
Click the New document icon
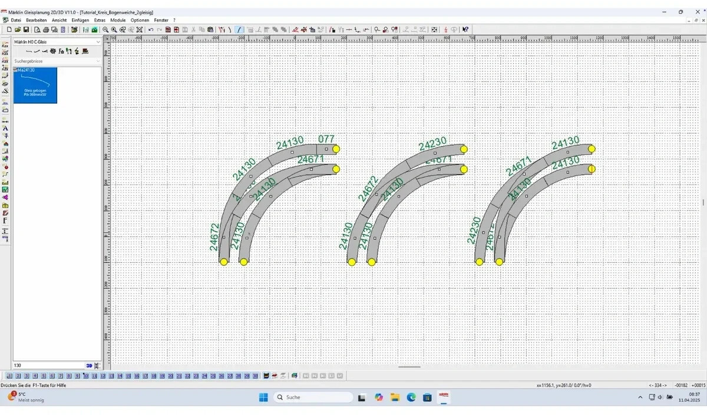click(9, 29)
